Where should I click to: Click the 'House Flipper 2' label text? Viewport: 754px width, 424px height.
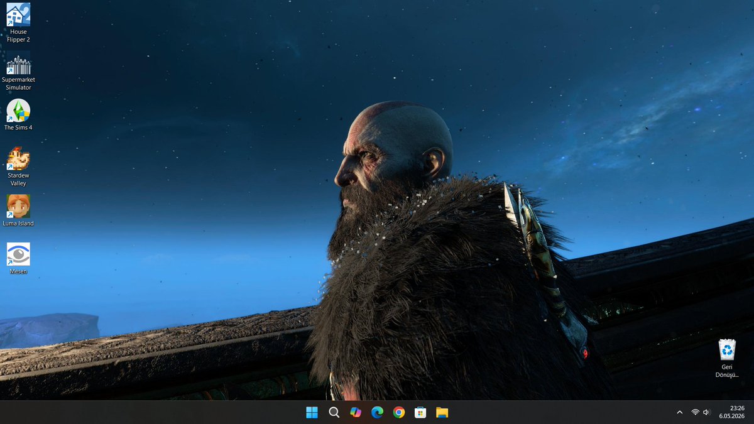pos(18,36)
